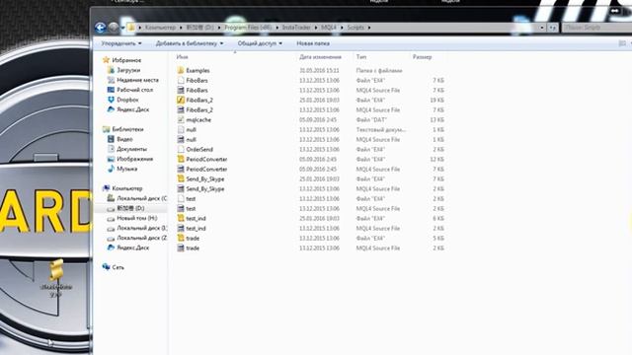Open the Упорядочить menu
Viewport: 632px width, 355px height.
point(121,43)
